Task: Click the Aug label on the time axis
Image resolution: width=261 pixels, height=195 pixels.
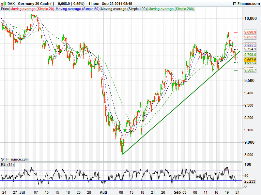Action: 103,192
